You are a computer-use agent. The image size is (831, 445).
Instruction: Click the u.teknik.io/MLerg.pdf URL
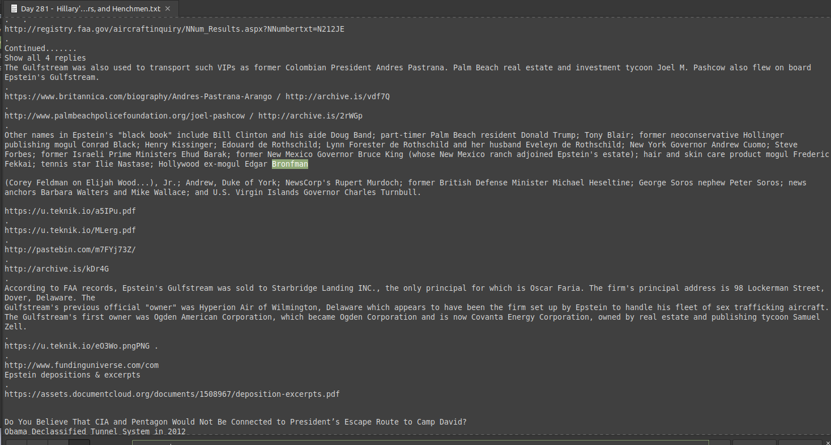point(70,230)
